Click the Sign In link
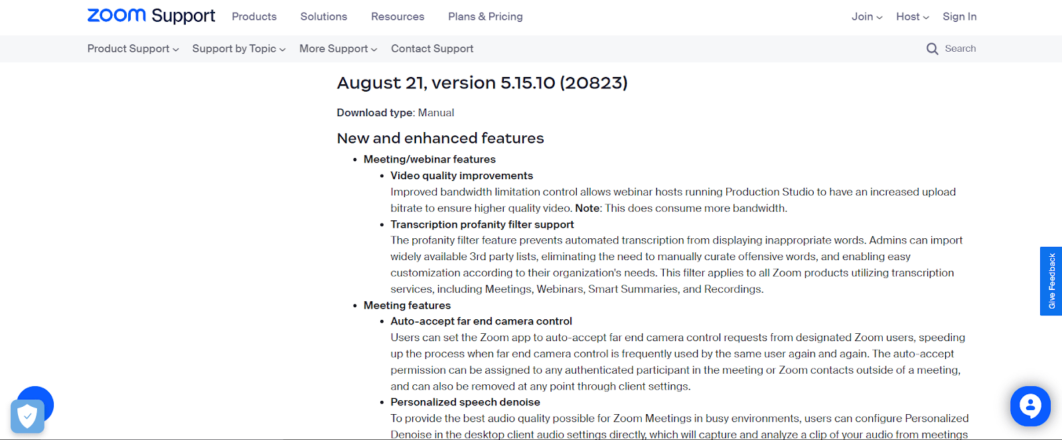 pyautogui.click(x=959, y=17)
